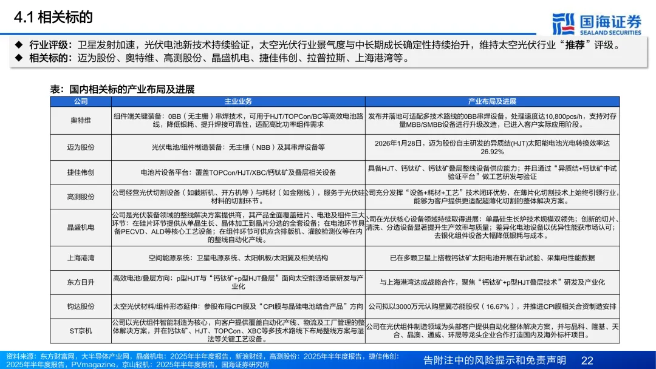Image resolution: width=656 pixels, height=369 pixels.
Task: Click the page number 22
Action: (x=587, y=361)
